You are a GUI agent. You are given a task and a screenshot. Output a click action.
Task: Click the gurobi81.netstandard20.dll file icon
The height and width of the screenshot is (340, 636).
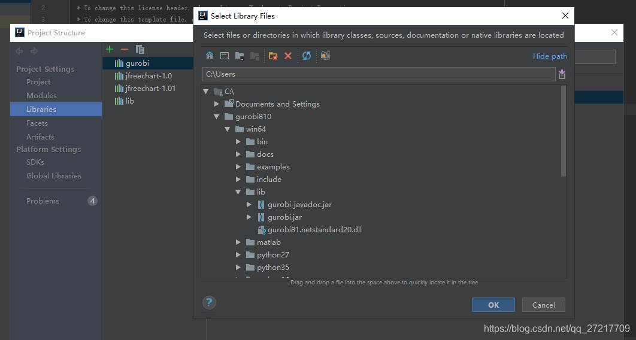[x=262, y=230]
